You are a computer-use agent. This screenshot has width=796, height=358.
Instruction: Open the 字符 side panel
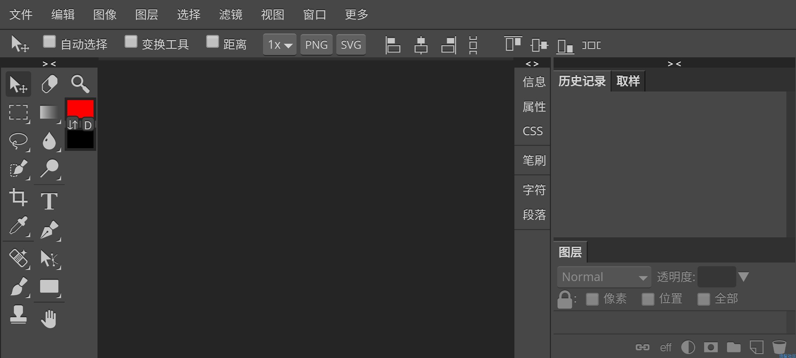tap(534, 190)
